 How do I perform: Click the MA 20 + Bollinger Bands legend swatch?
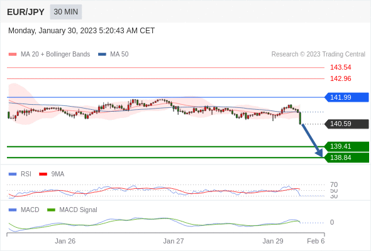click(x=13, y=55)
